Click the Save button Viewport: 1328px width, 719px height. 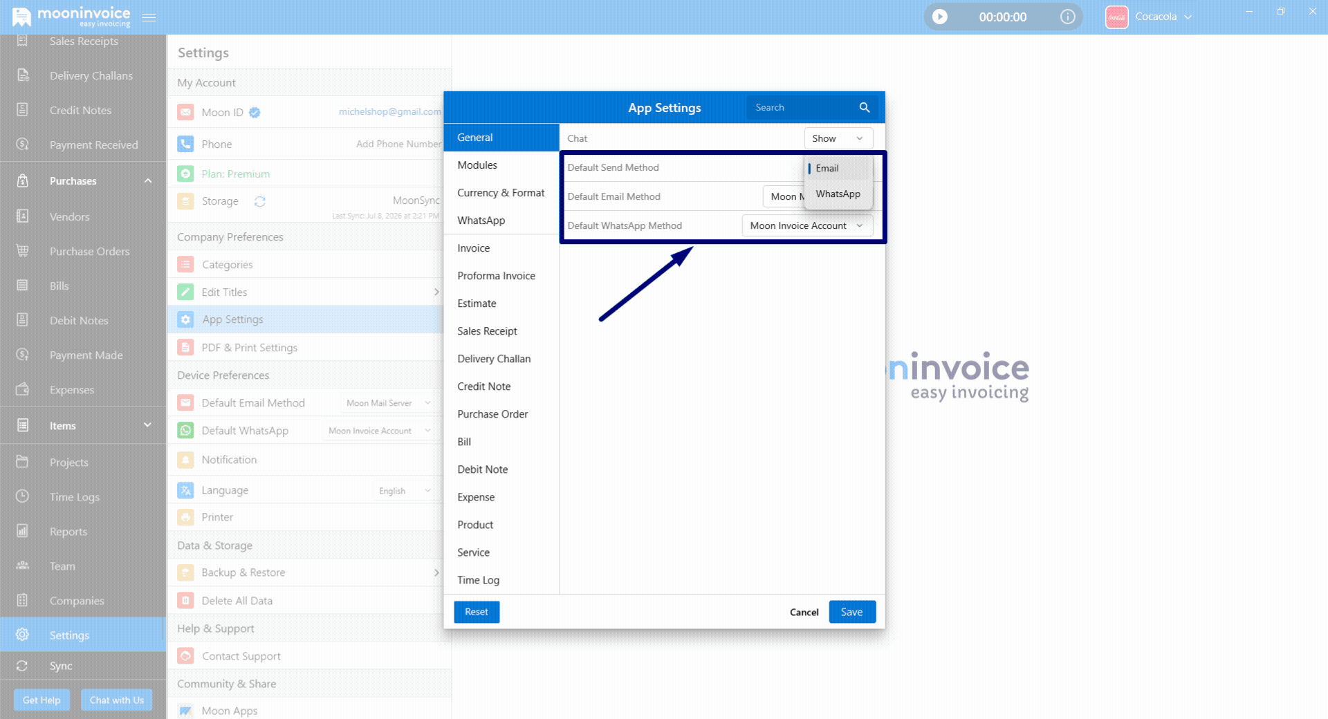pos(852,612)
